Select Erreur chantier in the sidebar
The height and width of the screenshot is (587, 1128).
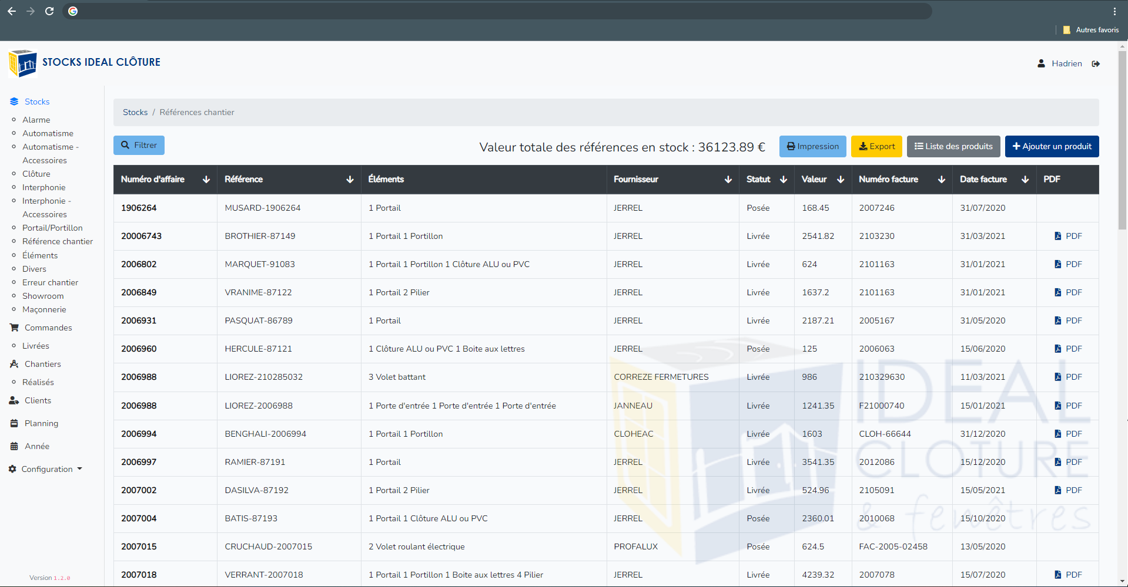50,282
